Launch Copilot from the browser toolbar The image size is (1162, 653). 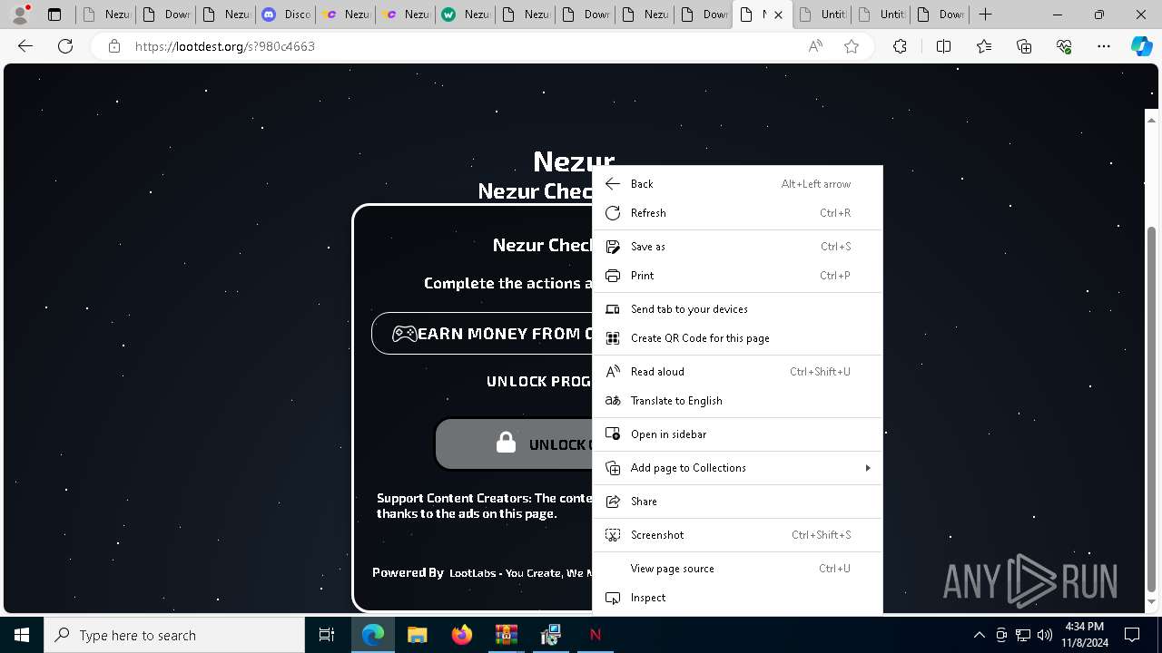point(1141,46)
